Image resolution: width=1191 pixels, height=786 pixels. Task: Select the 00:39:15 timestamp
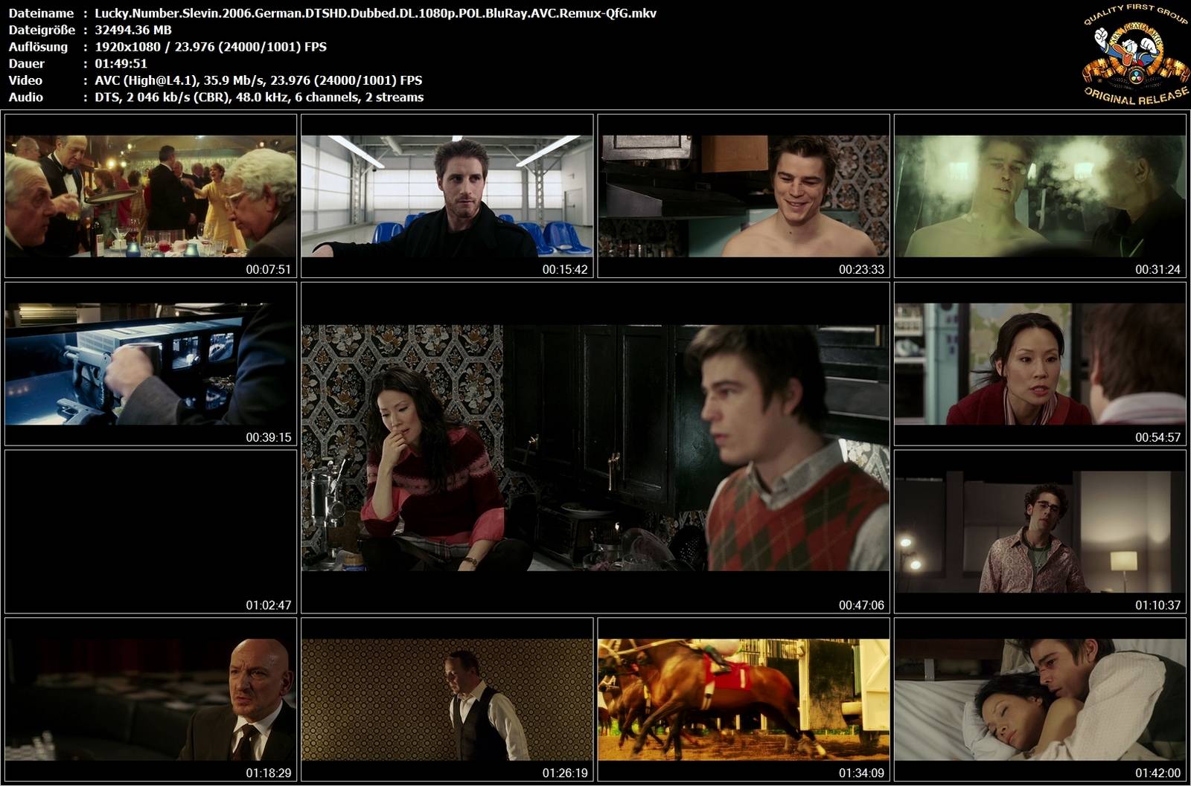pos(269,438)
